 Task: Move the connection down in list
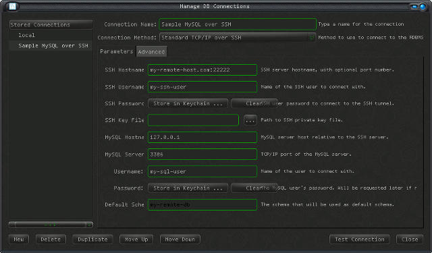click(180, 240)
